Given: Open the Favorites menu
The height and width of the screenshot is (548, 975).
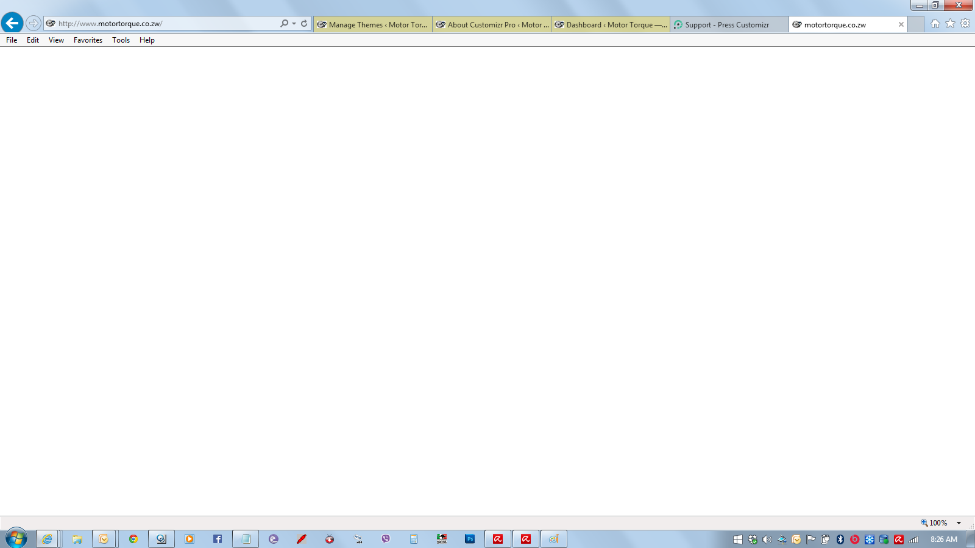Looking at the screenshot, I should click(88, 40).
